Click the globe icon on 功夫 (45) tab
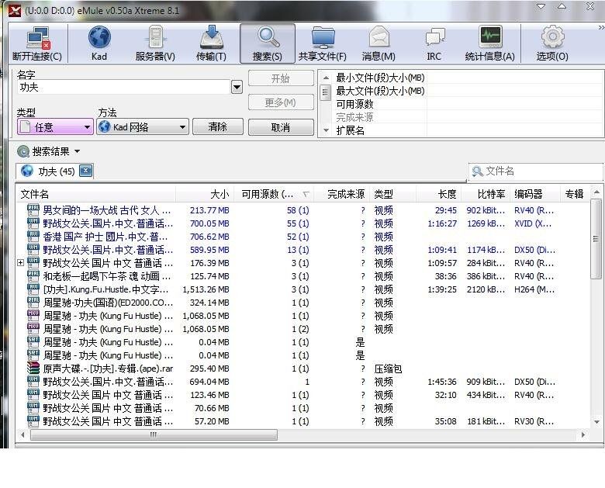Screen dimensions: 605x488 click(26, 171)
